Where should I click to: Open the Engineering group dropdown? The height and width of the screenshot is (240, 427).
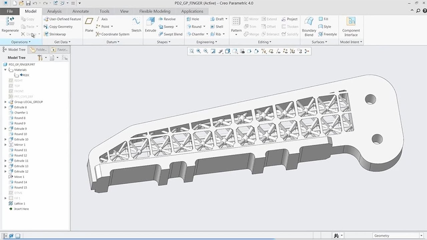(x=206, y=42)
